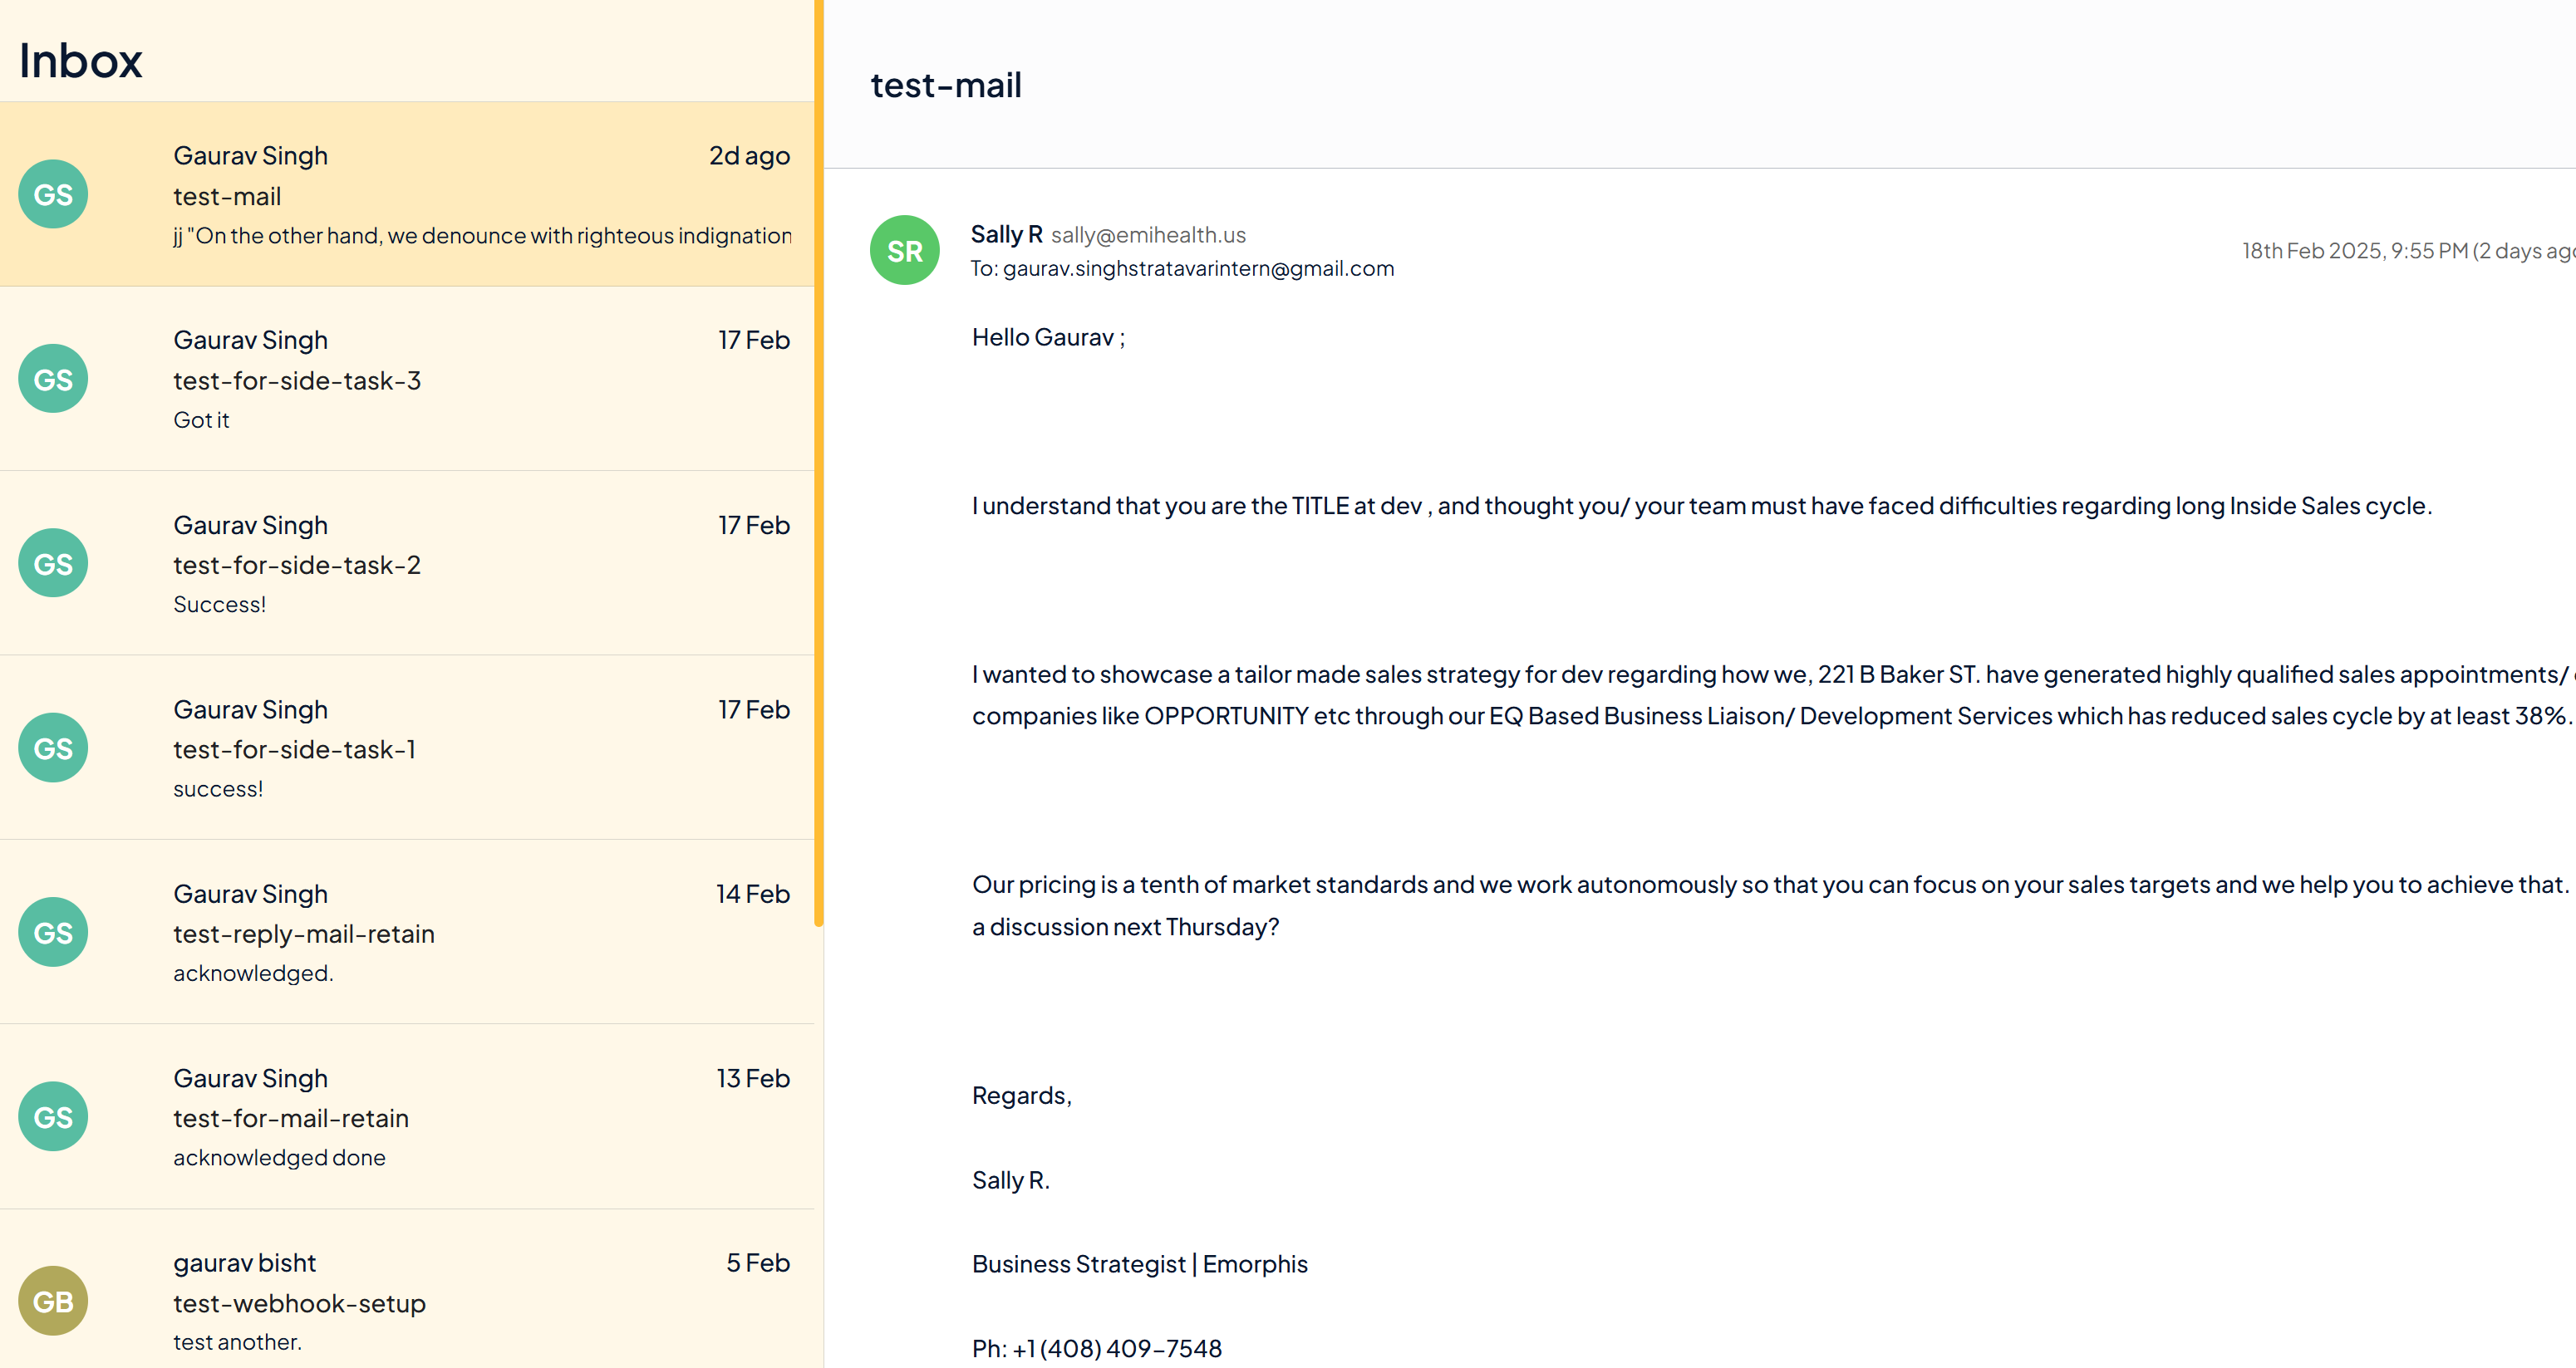Open the test-for-side-task-2 email
This screenshot has height=1368, width=2576.
coord(406,564)
